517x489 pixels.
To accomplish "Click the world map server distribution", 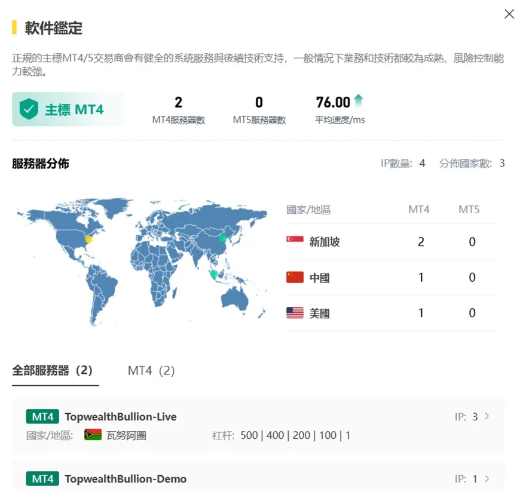I will click(142, 262).
